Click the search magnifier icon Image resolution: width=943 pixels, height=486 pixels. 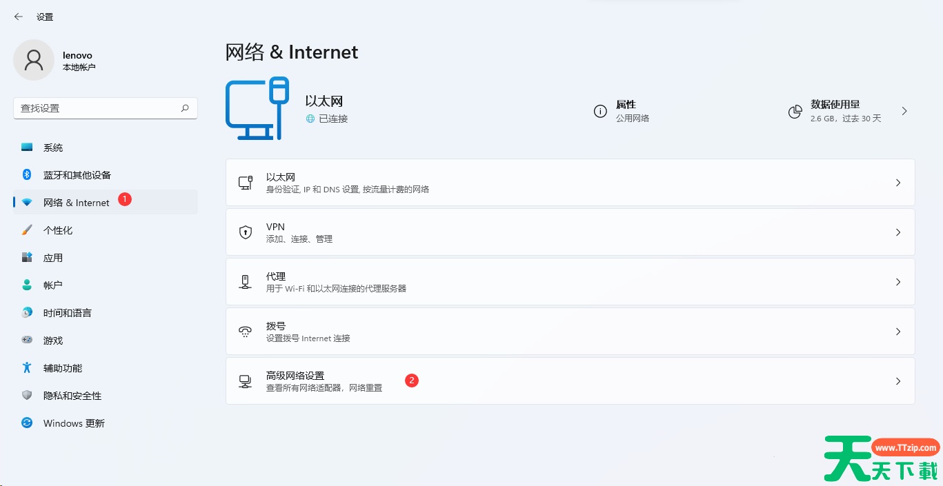click(185, 108)
